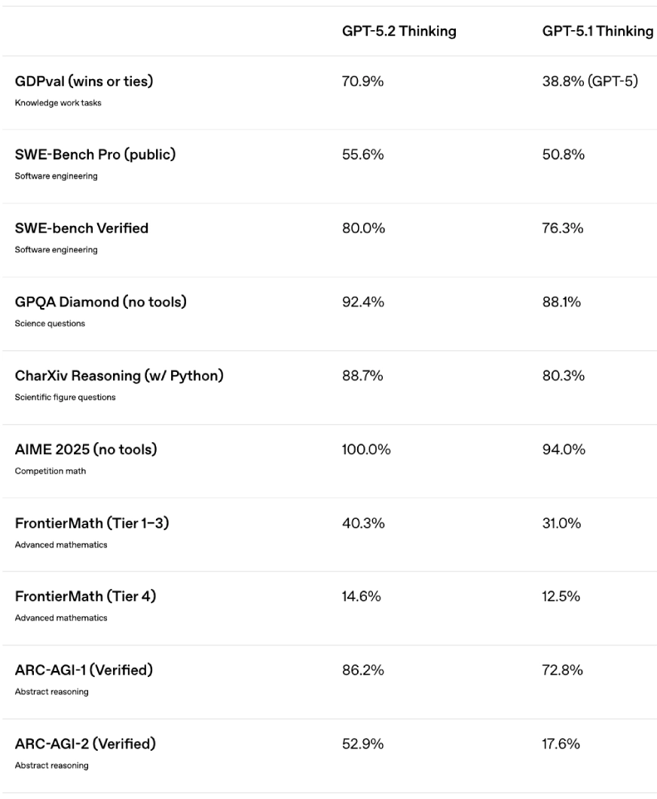Select the FrontierMath (Tier 1–3) row label
Viewport: 657px width, 799px height.
[92, 523]
